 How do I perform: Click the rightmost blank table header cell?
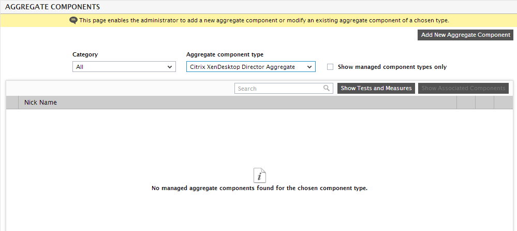(x=504, y=103)
